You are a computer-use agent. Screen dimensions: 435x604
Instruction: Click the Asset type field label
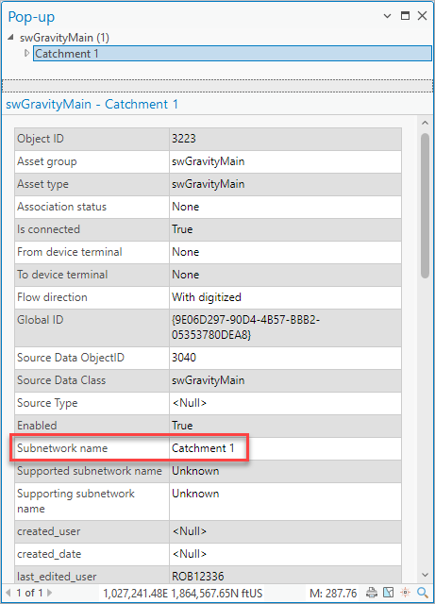click(x=42, y=184)
